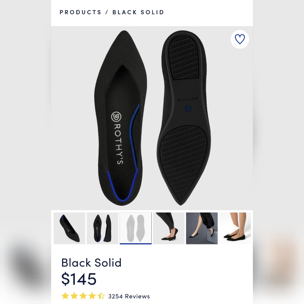Click the half-filled fifth rating star
This screenshot has width=304, height=304.
tap(101, 296)
